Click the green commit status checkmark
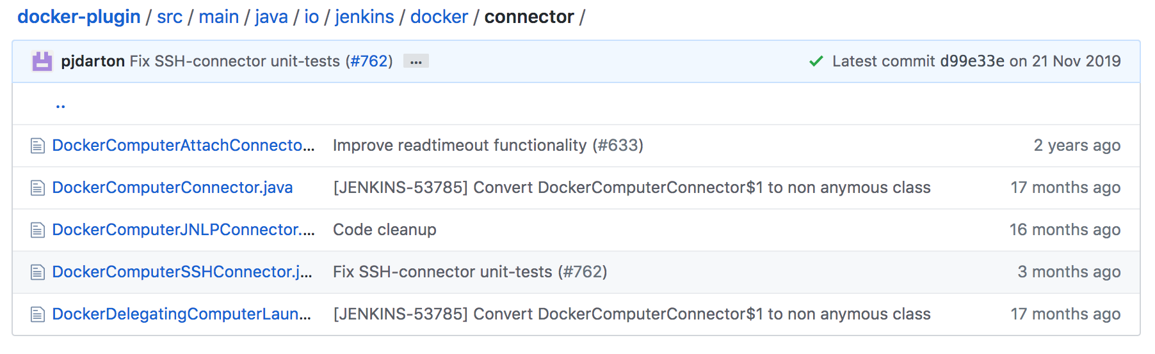 (816, 61)
